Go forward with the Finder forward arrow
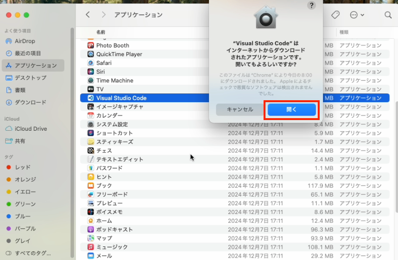 tap(103, 15)
